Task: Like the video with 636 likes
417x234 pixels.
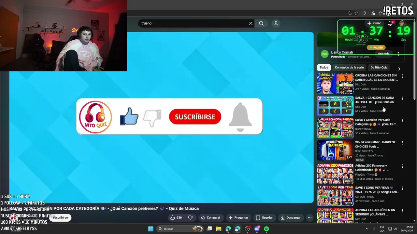Action: [176, 217]
